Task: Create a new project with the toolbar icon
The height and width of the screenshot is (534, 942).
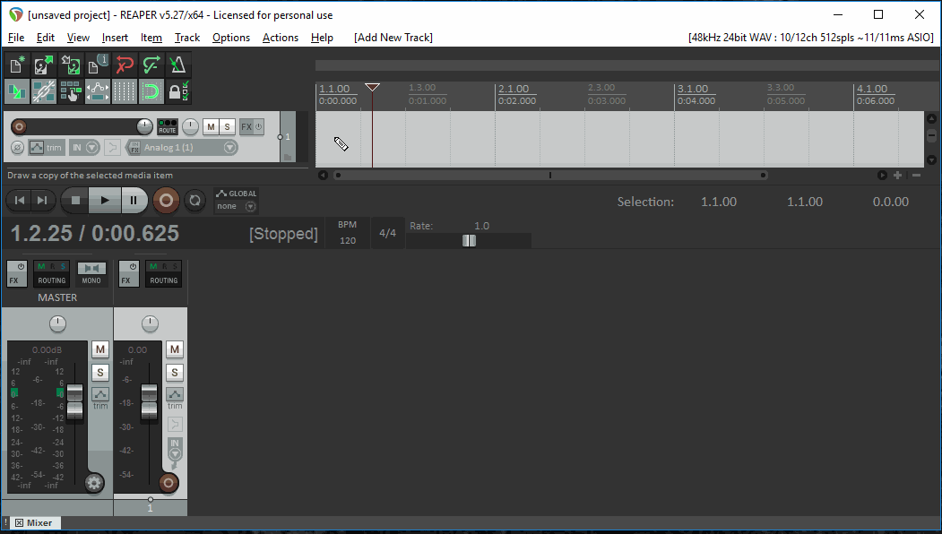Action: [17, 65]
